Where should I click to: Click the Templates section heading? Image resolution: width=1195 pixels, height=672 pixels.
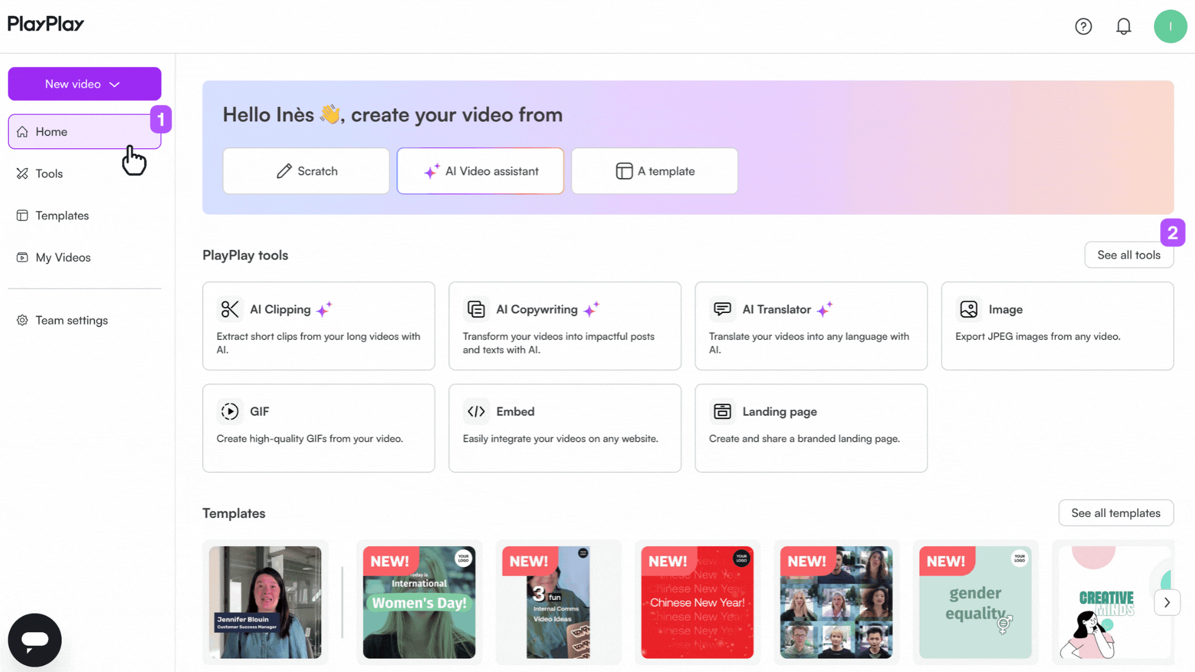pyautogui.click(x=233, y=513)
